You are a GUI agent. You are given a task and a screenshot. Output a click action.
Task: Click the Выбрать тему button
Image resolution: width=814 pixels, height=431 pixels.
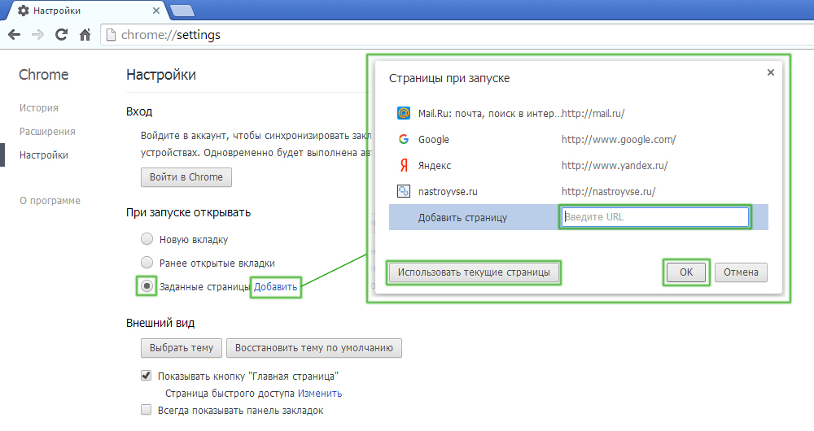[x=182, y=348]
